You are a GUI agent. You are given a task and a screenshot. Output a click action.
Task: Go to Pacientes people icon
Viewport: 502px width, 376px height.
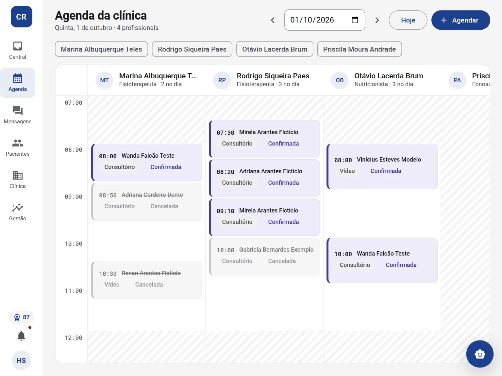click(x=18, y=143)
